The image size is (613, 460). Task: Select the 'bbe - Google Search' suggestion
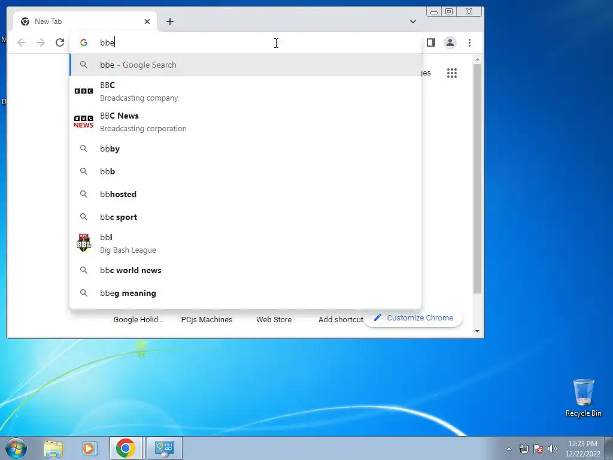click(245, 65)
